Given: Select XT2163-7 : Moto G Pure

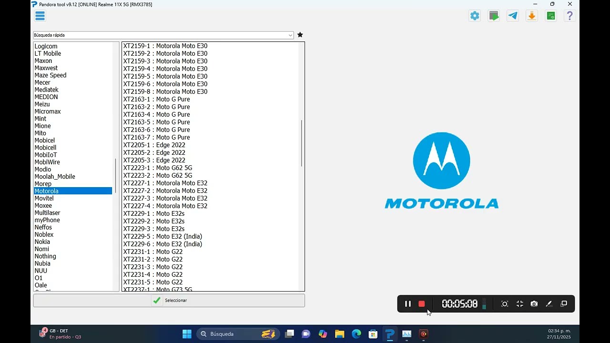Looking at the screenshot, I should pos(157,137).
